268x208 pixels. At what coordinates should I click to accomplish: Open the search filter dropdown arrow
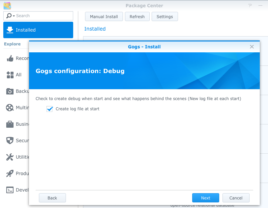click(x=14, y=16)
